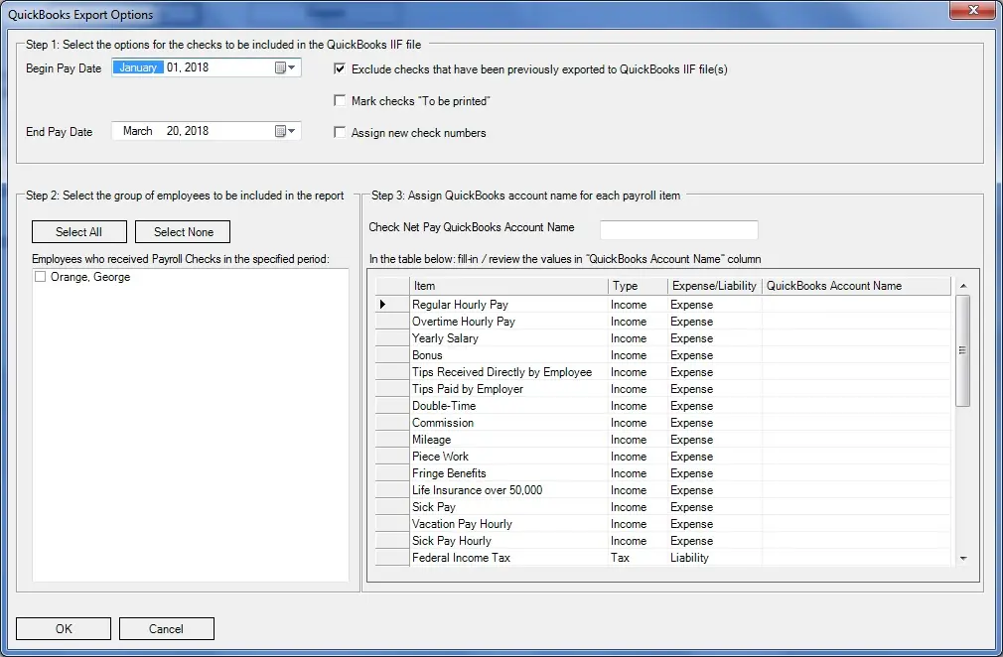Check the Mark checks "To be printed" box
Screen dimensions: 1003x657
[x=341, y=101]
